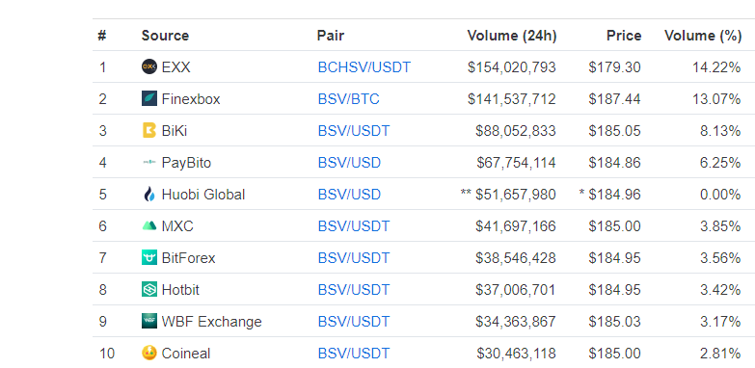Click the Huobi Global flame icon
755x368 pixels.
(149, 195)
